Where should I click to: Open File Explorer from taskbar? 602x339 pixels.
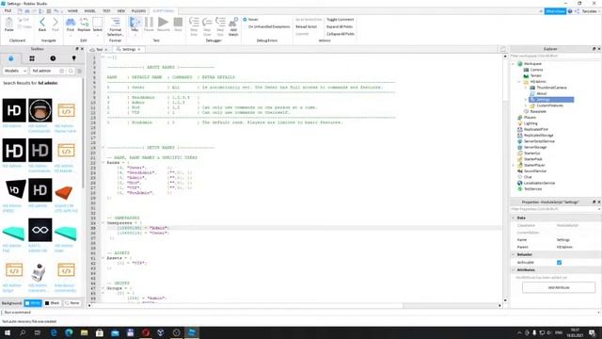(84, 332)
